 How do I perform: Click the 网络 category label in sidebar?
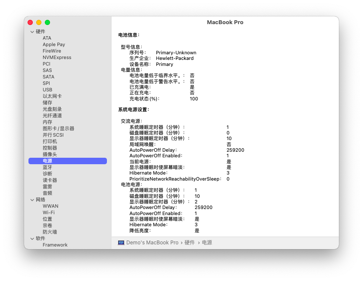pos(41,200)
